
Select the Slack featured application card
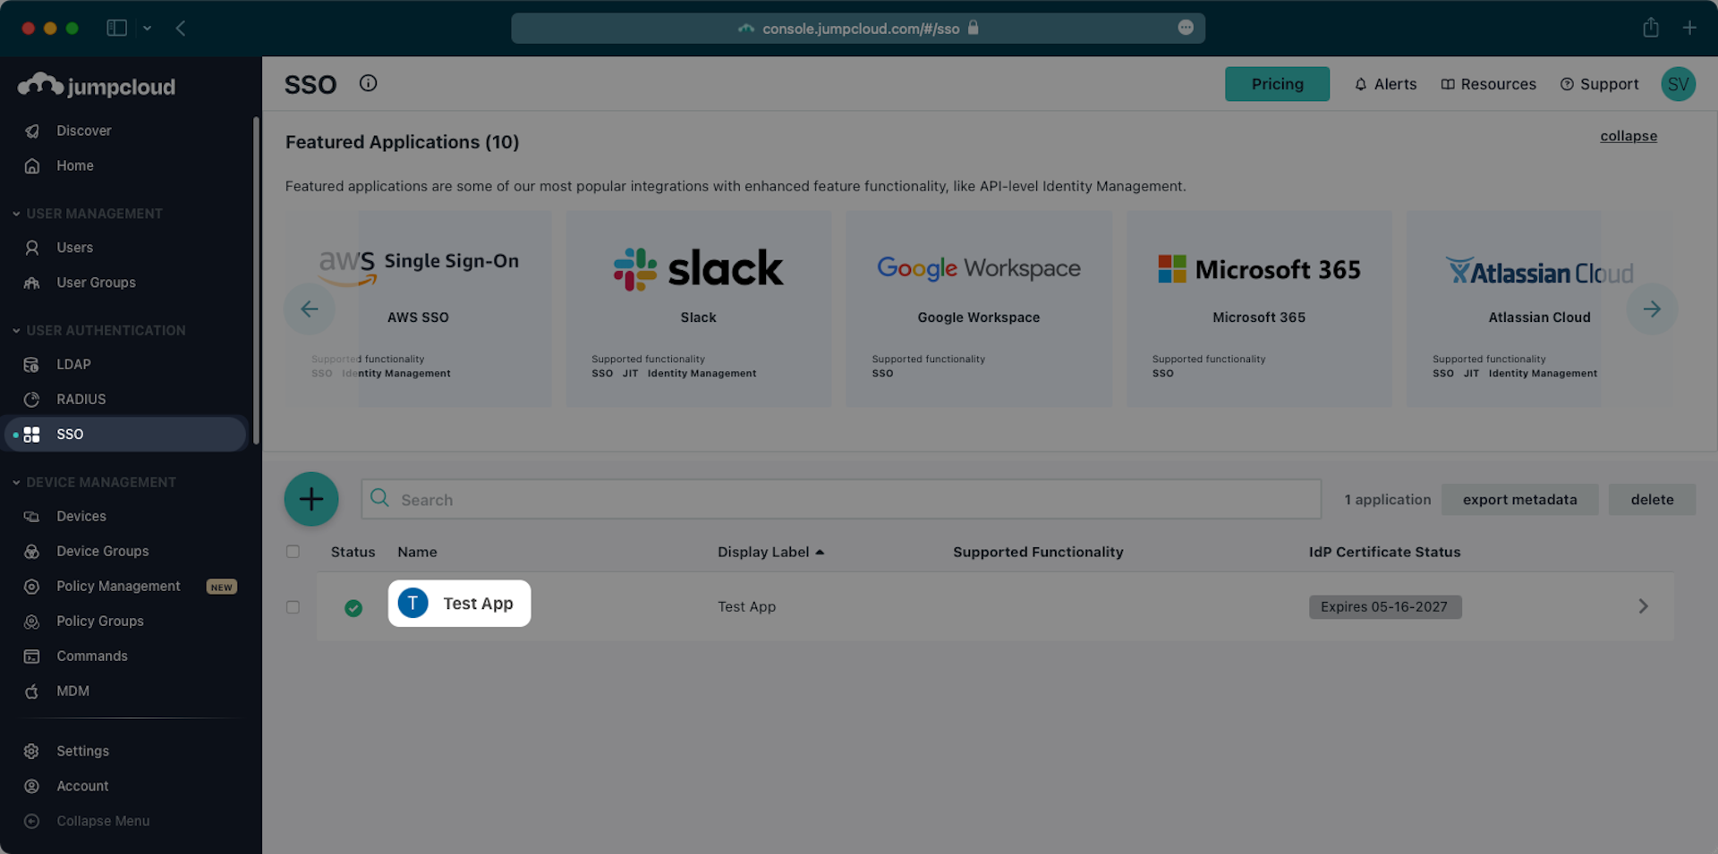[x=698, y=309]
